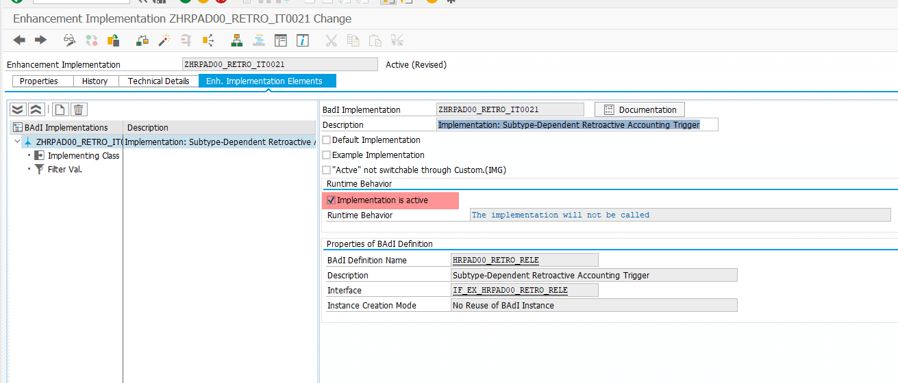Click the 'Active (Revised)' status text
Screen dimensions: 898x383
click(416, 64)
